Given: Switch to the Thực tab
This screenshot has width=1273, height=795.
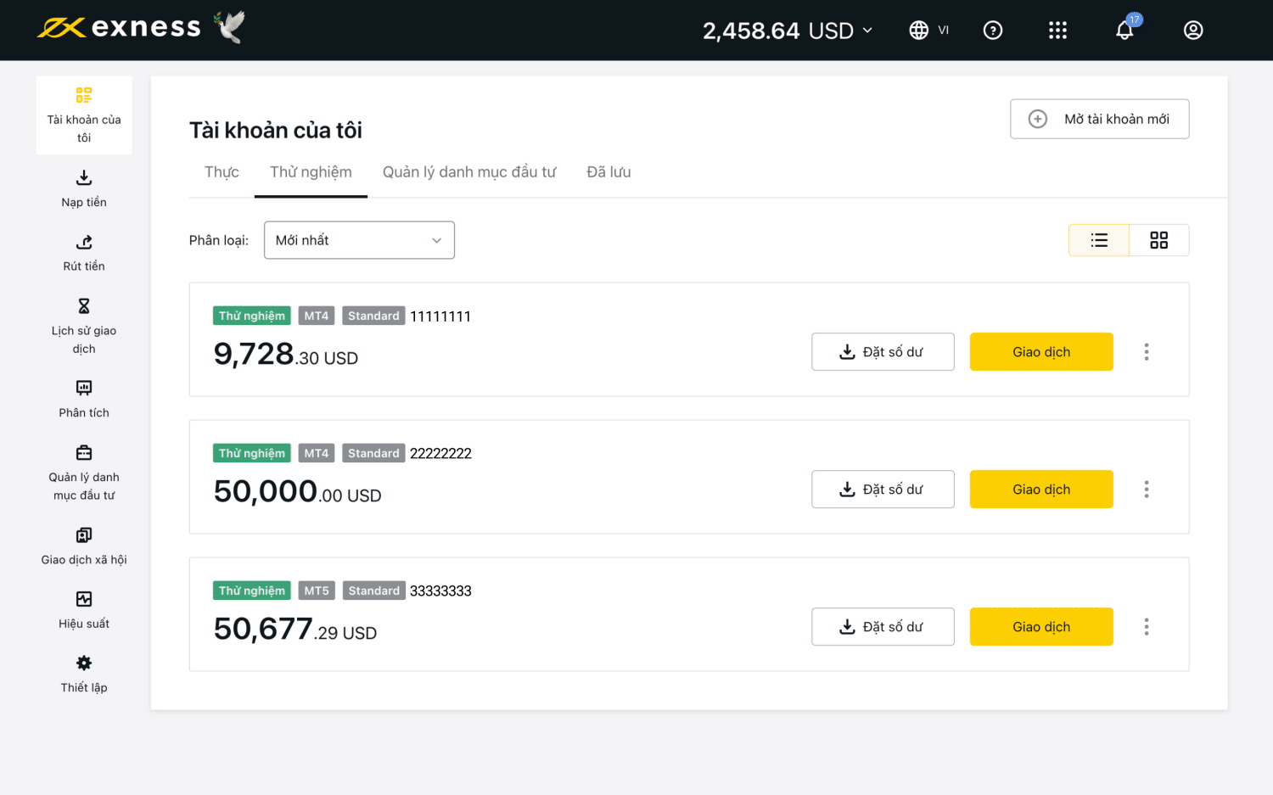Looking at the screenshot, I should (222, 172).
